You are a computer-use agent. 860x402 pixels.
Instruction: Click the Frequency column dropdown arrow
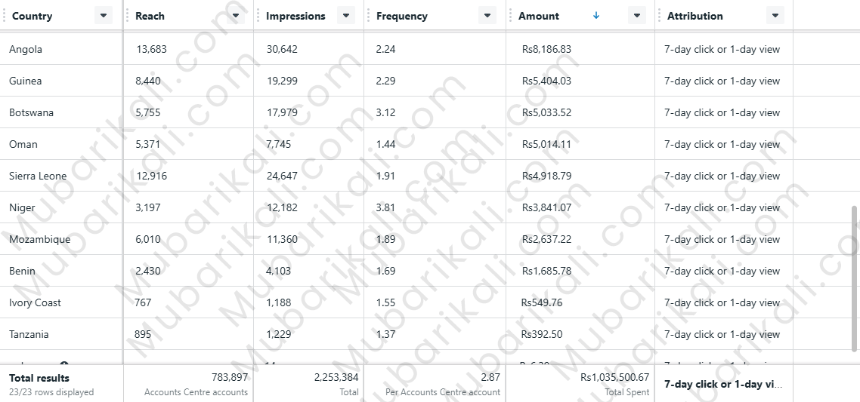486,16
